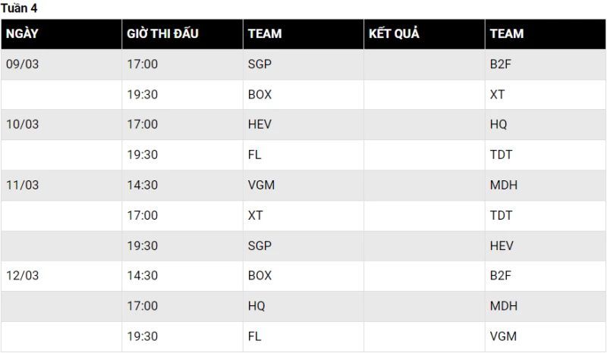
Task: Click the NGÀY column header
Action: pyautogui.click(x=23, y=34)
